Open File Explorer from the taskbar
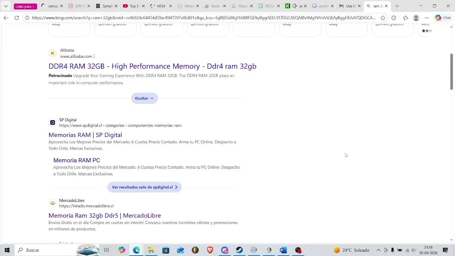 [x=151, y=250]
